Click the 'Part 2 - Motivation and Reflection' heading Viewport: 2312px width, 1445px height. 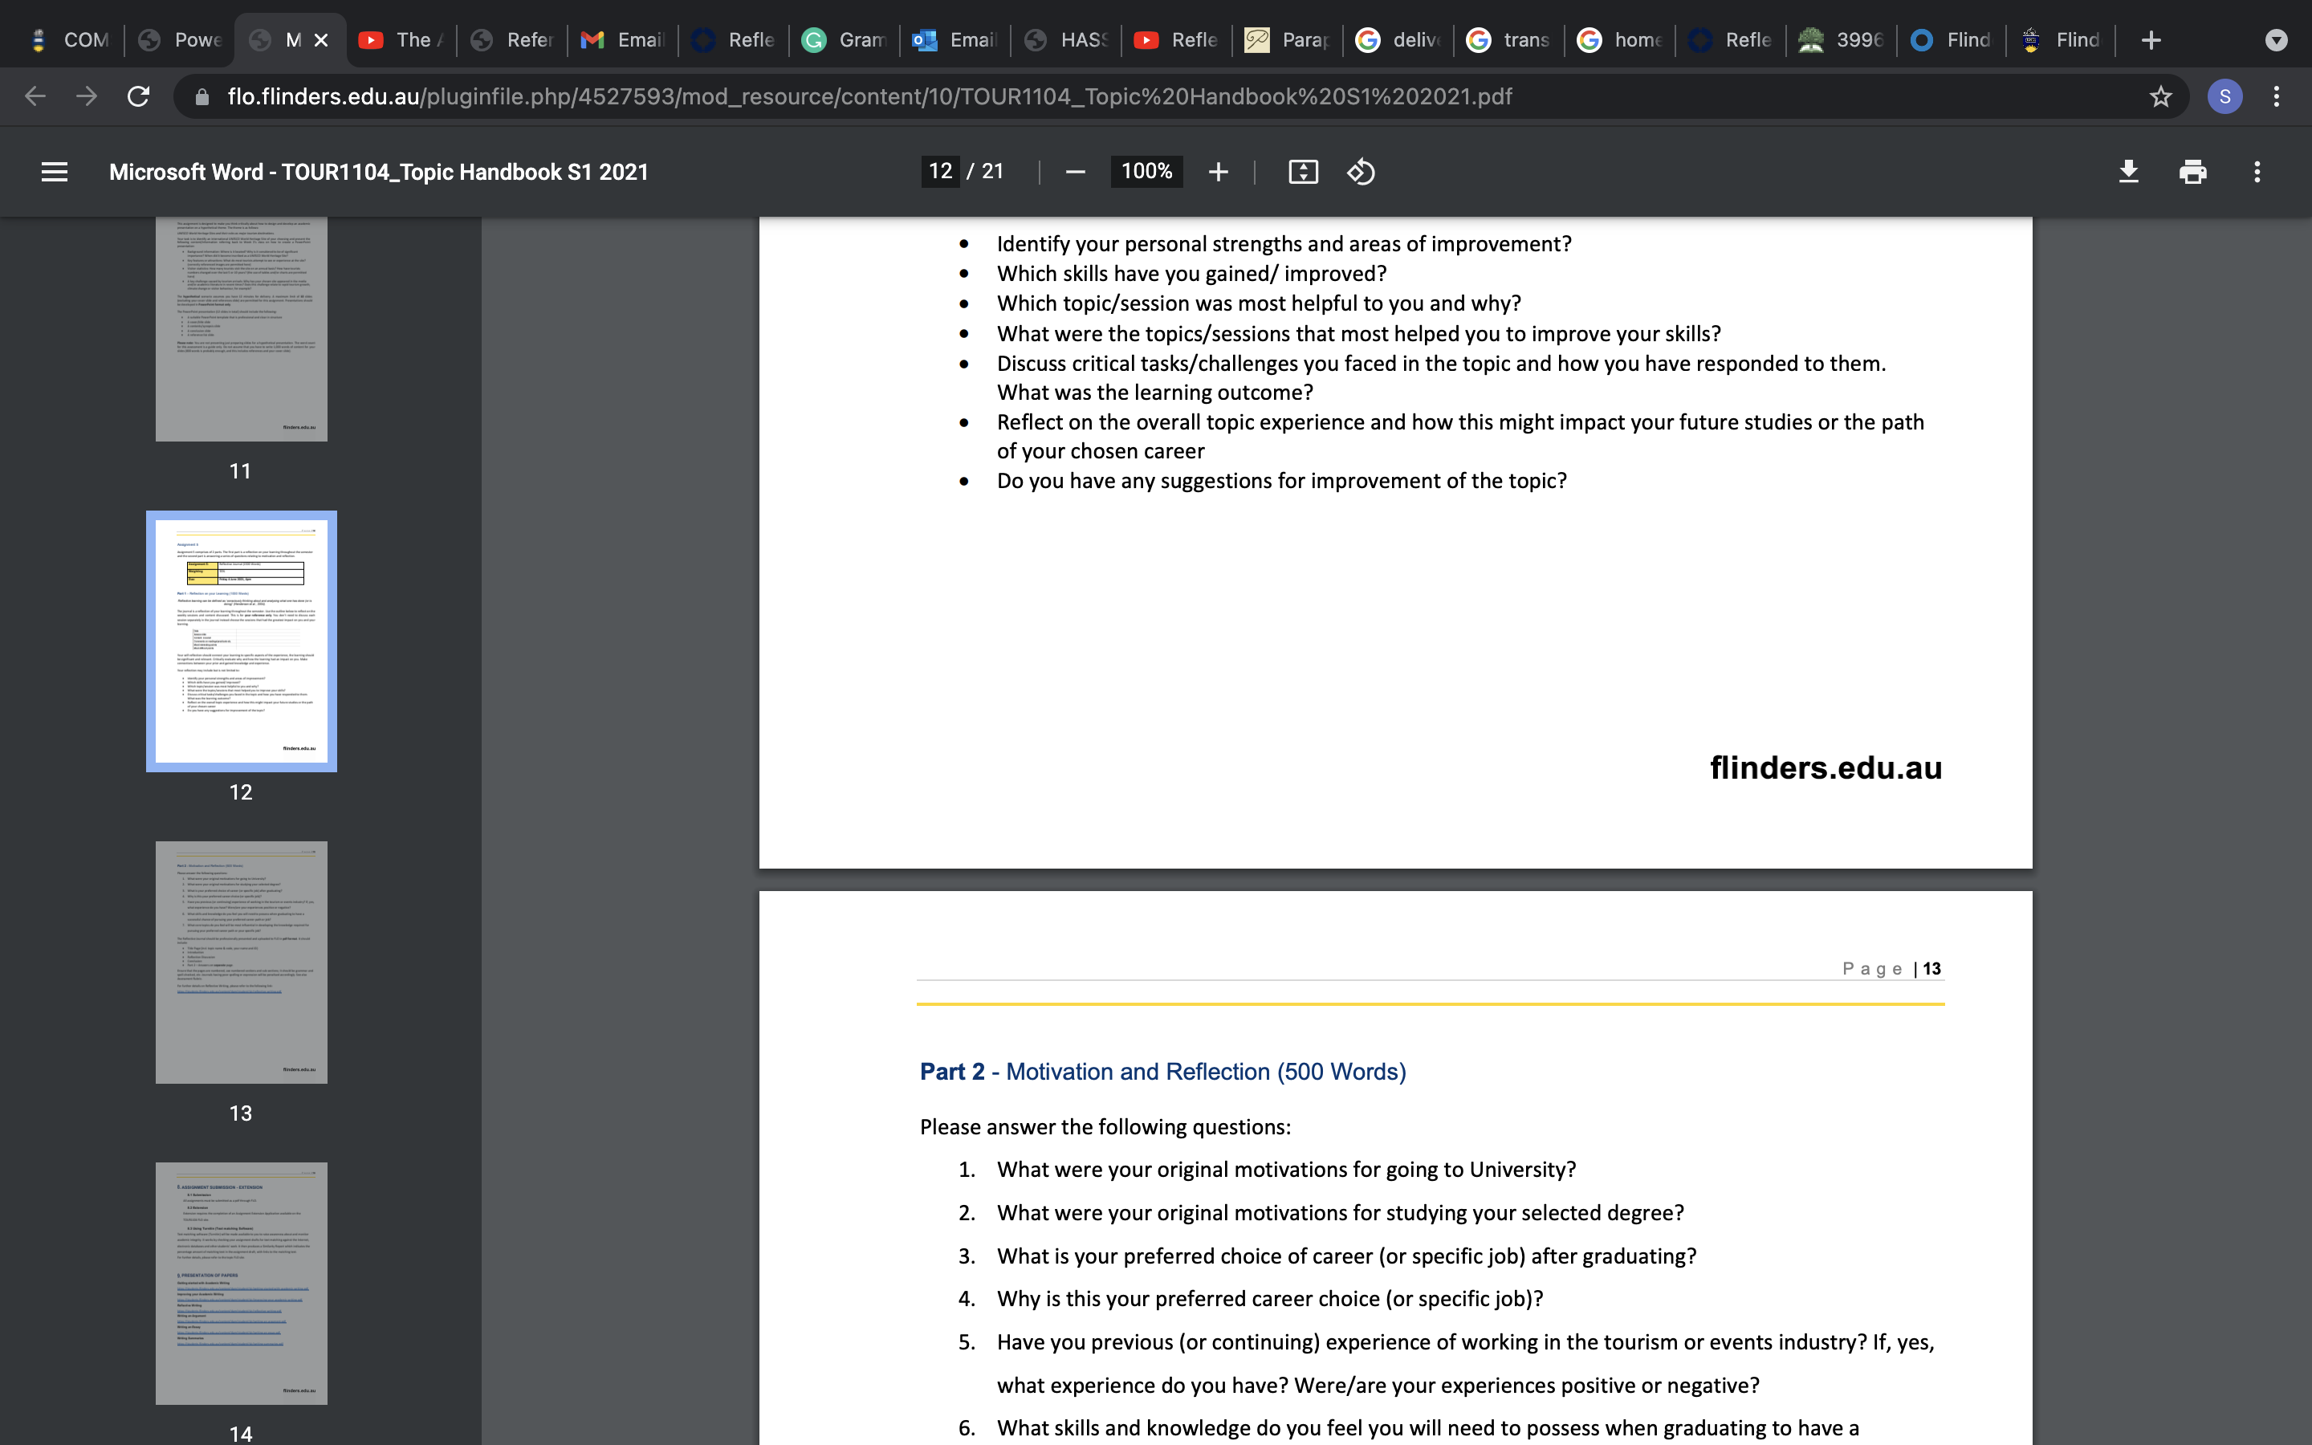click(1162, 1072)
